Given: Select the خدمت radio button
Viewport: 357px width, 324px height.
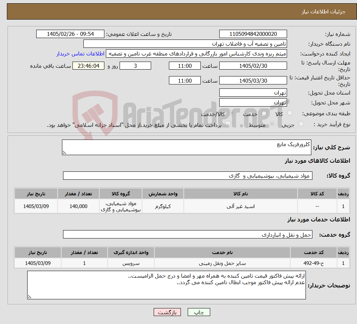Looking at the screenshot, I should (x=264, y=113).
